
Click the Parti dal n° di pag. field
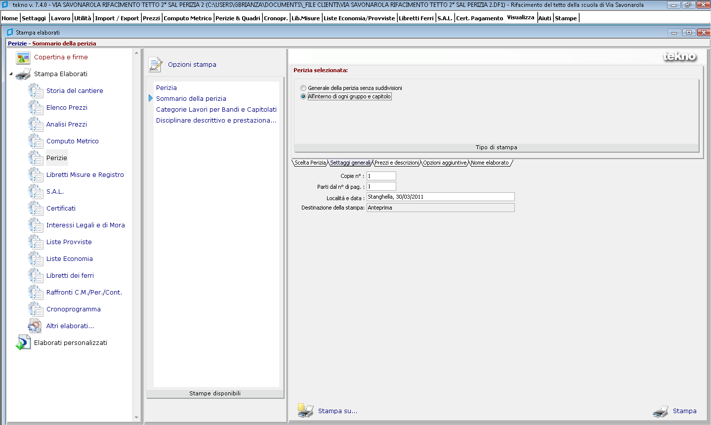pyautogui.click(x=381, y=186)
